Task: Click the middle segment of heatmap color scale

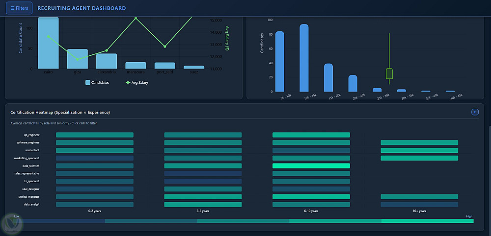Action: (x=244, y=221)
